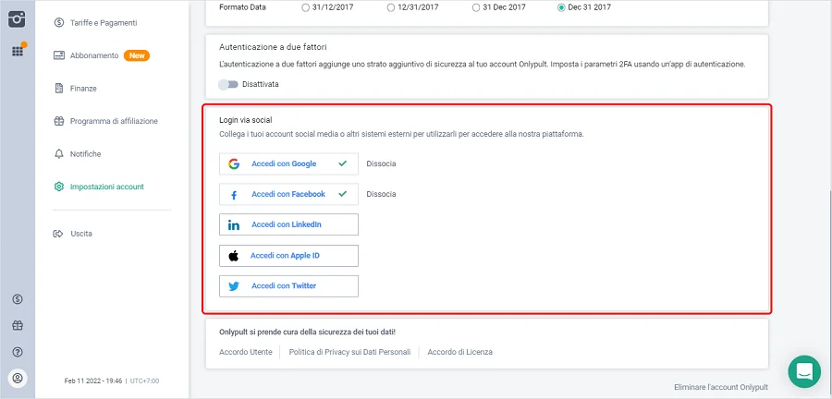
Task: Go to Programma di affiliazione
Action: (114, 121)
